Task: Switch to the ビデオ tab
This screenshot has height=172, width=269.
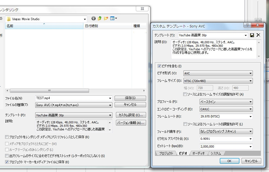Action: pos(183,153)
